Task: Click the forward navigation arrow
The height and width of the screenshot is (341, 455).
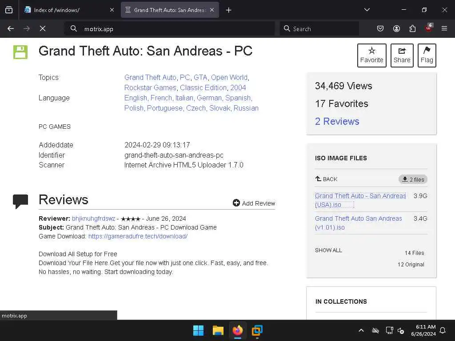Action: tap(27, 29)
